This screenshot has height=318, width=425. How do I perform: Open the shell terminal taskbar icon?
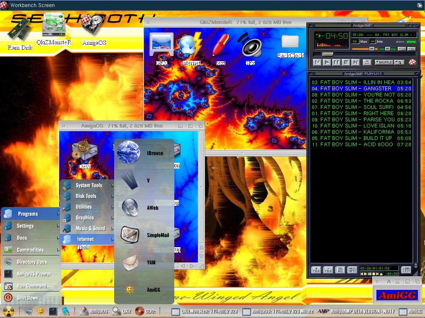pos(53,311)
